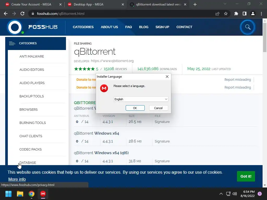Open the browser side panel icon
The width and height of the screenshot is (267, 200).
[245, 14]
